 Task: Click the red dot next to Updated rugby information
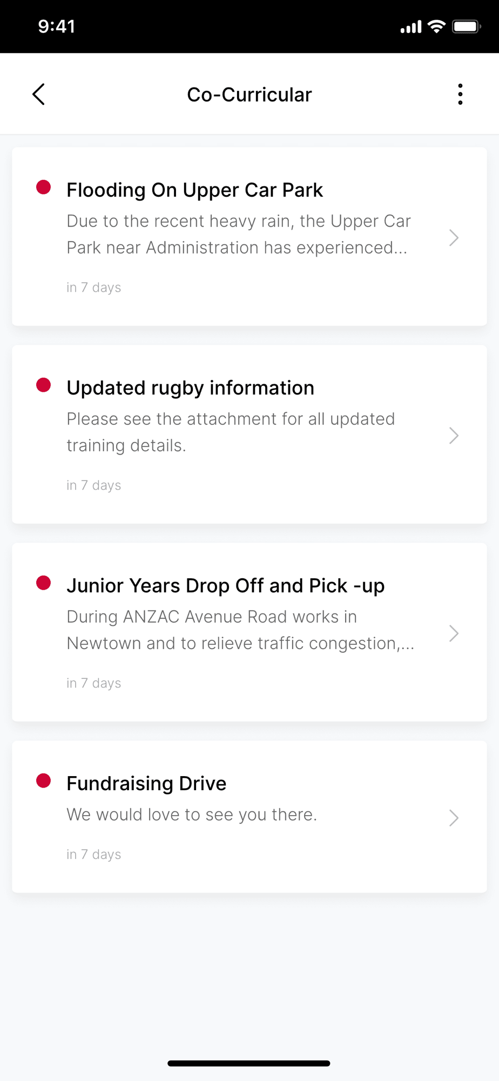[x=44, y=385]
